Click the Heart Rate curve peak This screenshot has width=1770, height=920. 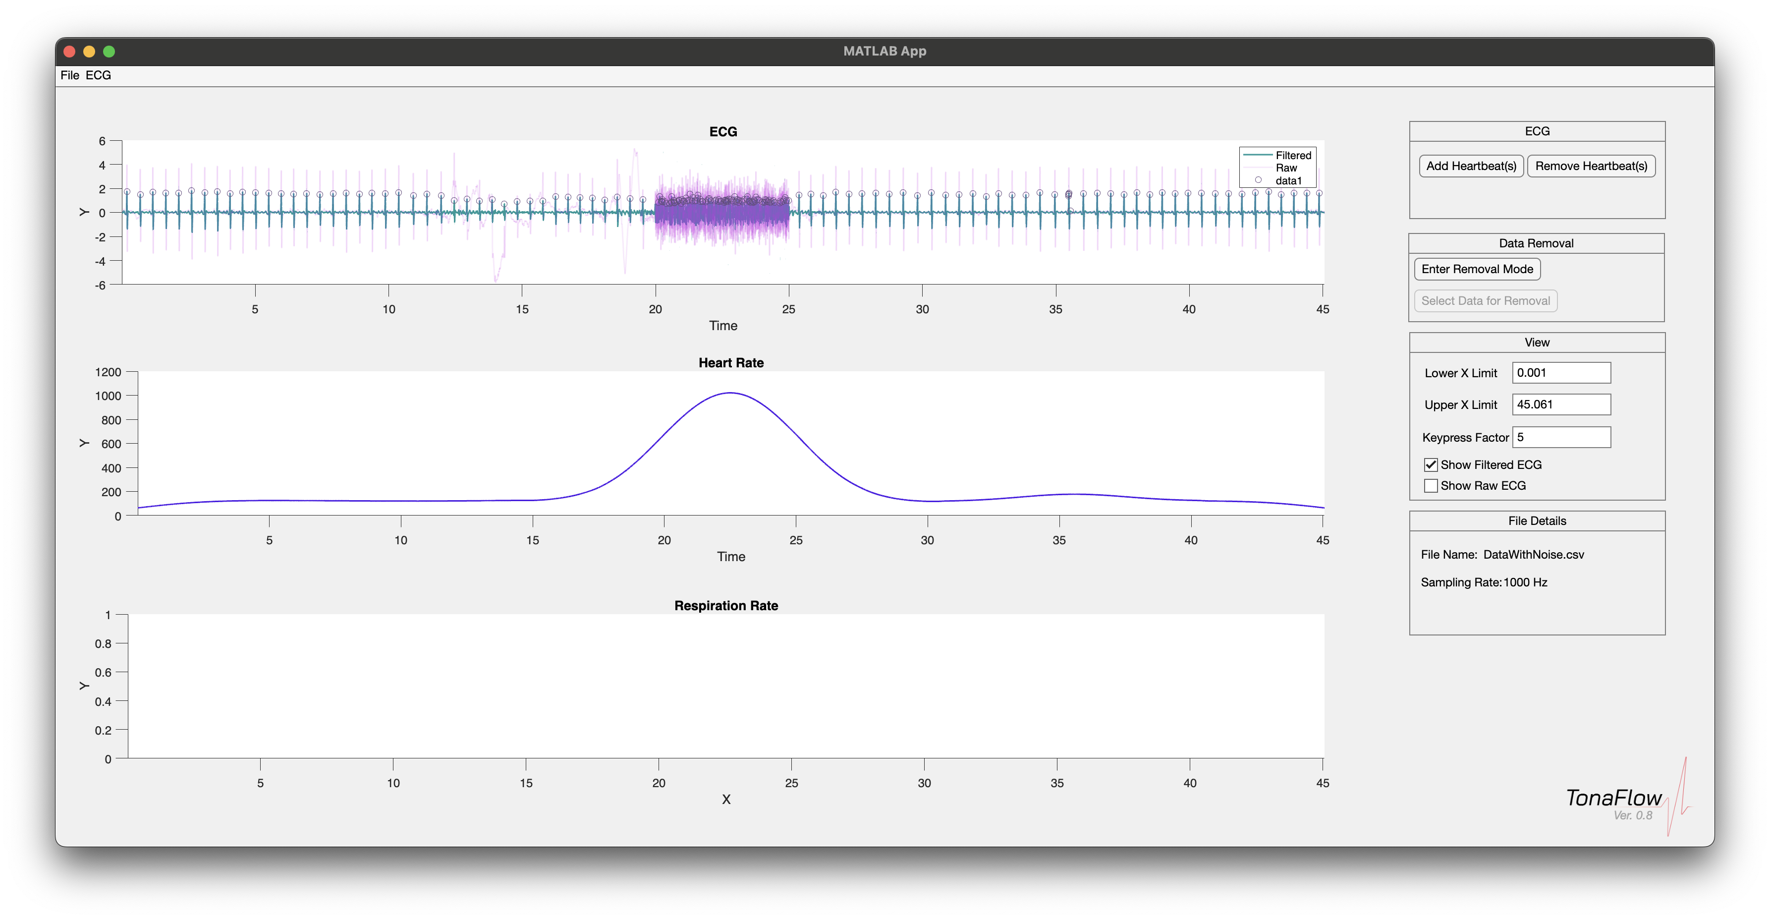[x=730, y=393]
